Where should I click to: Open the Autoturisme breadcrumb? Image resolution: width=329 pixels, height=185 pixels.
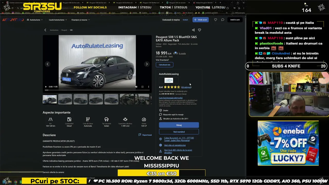coord(54,30)
